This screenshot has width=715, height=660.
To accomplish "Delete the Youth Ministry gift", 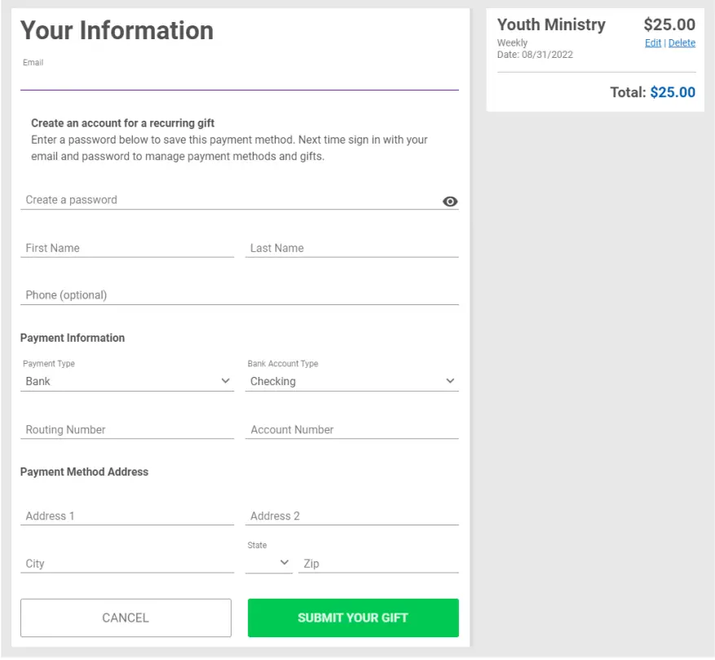I will [682, 43].
